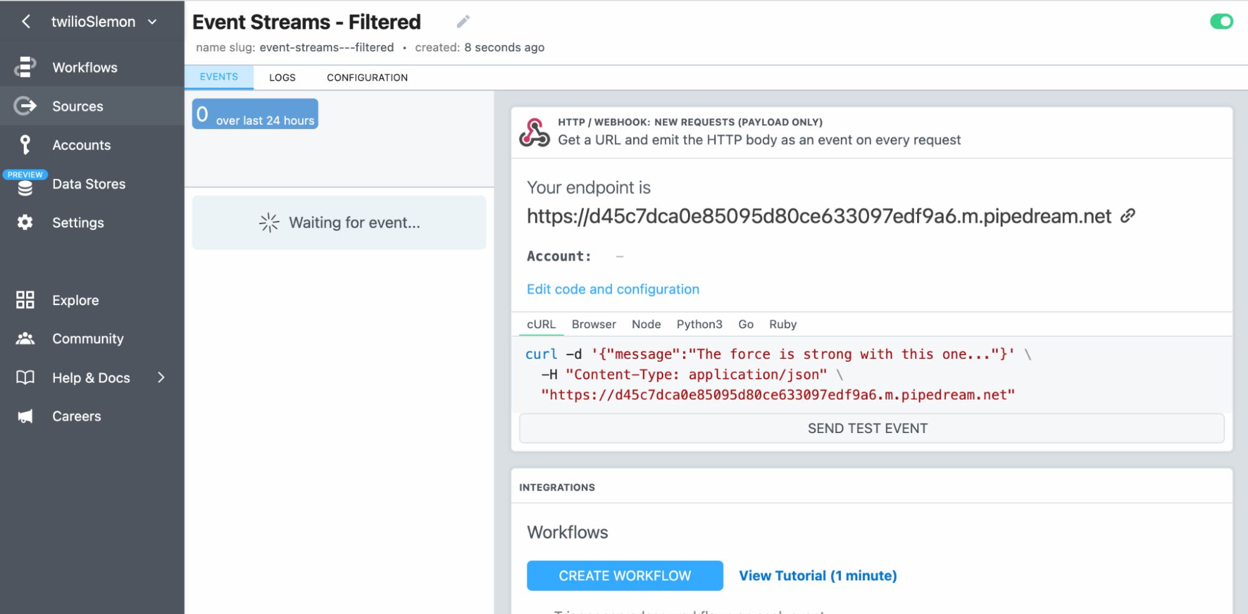The height and width of the screenshot is (614, 1248).
Task: Open the CONFIGURATION tab
Action: pos(367,77)
